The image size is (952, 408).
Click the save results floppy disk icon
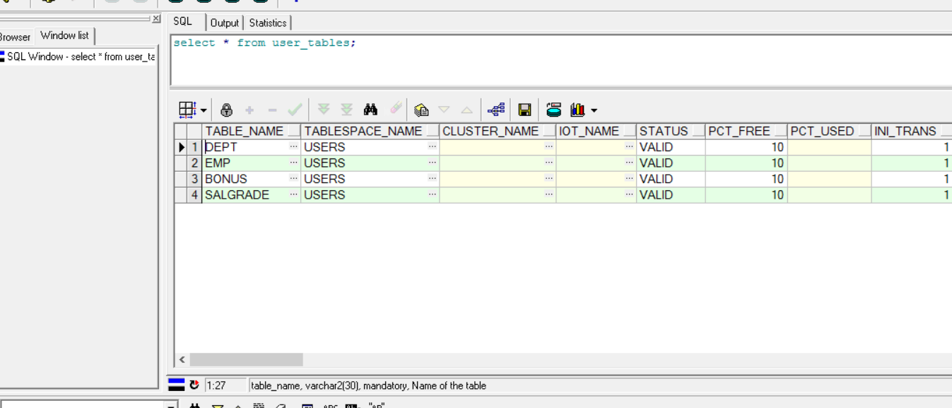coord(524,110)
